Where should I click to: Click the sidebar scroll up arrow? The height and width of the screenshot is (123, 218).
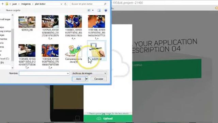click(13, 15)
